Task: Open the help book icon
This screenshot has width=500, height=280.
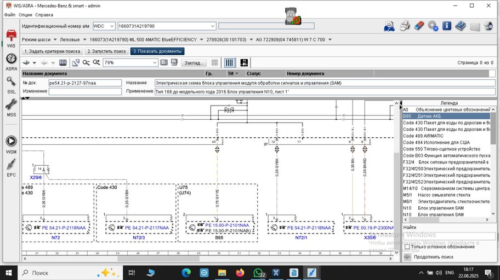Action: point(461,26)
